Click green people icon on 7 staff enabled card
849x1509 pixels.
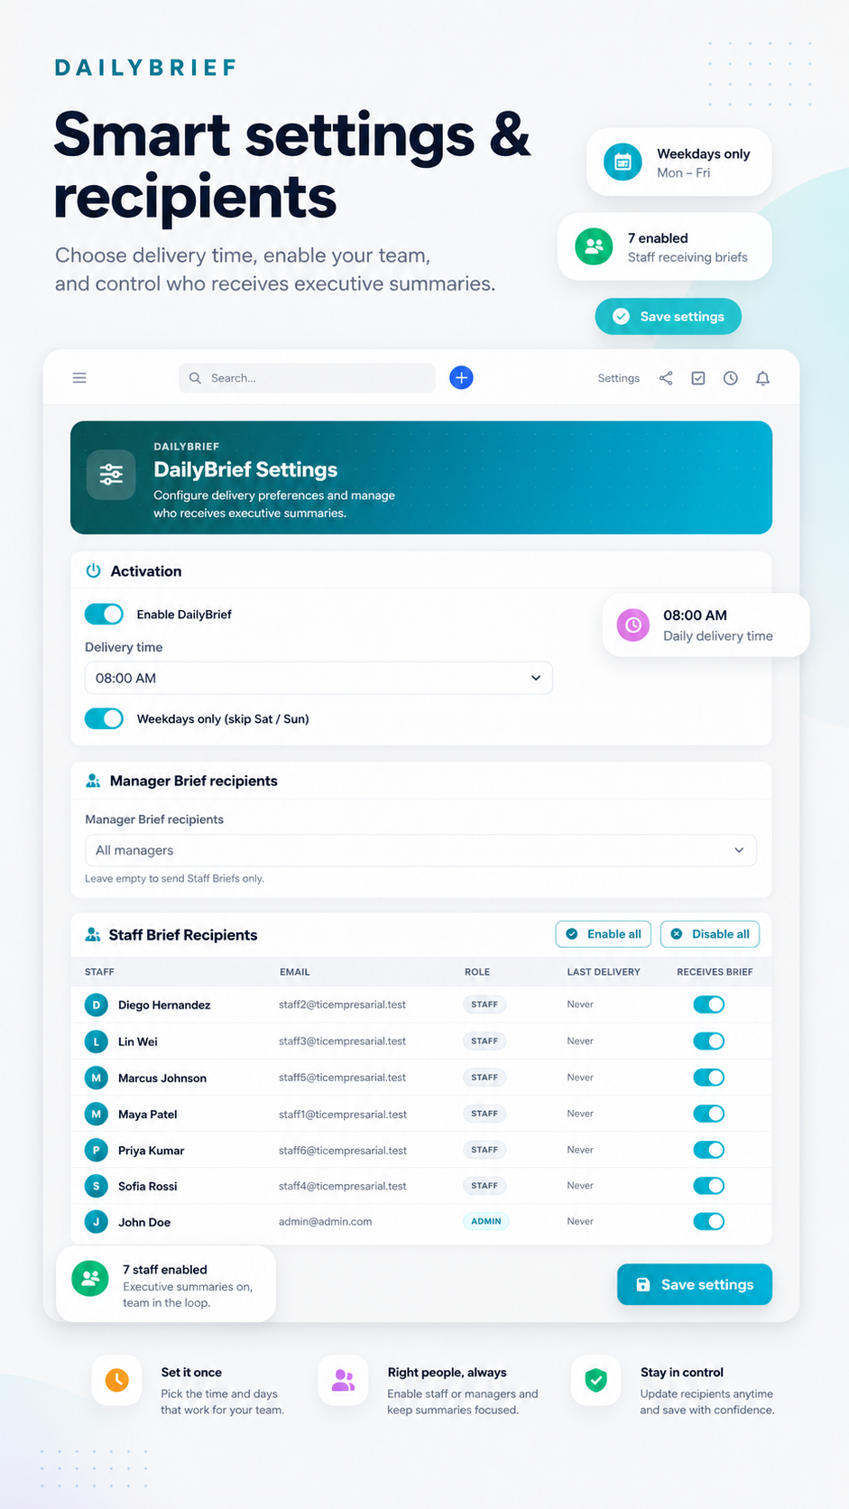(x=90, y=1278)
